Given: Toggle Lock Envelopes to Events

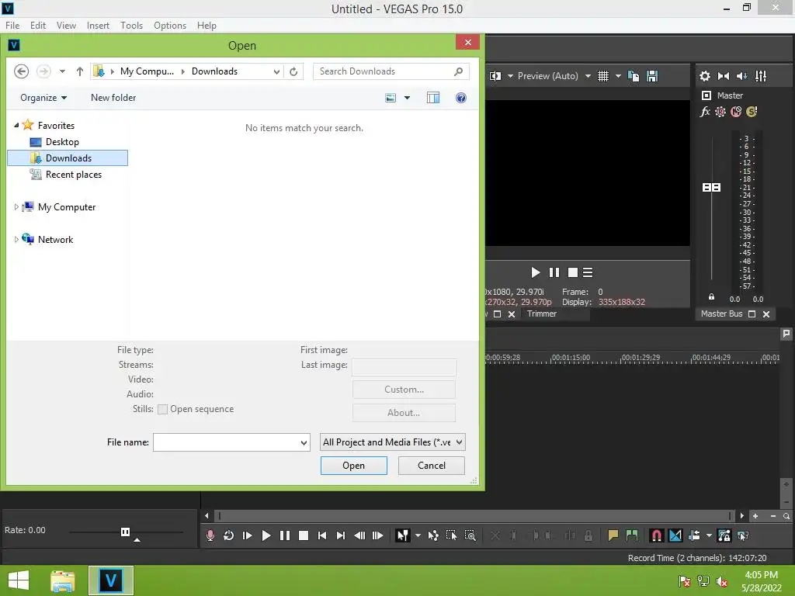Looking at the screenshot, I should click(x=724, y=535).
